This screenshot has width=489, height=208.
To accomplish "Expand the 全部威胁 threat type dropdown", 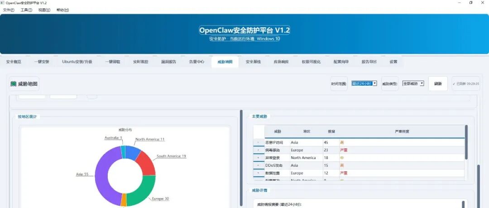I will [x=413, y=83].
